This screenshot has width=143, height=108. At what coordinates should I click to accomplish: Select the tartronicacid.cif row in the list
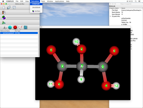(19, 33)
